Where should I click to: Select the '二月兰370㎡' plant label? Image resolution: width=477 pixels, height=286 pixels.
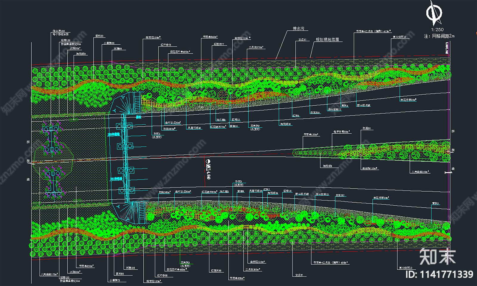(256, 47)
